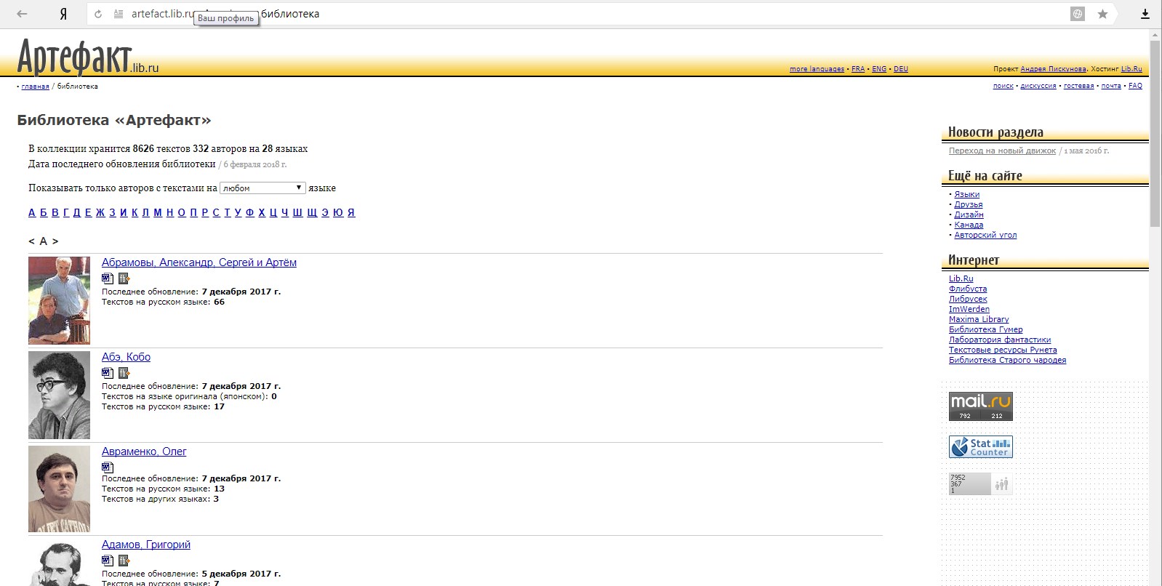This screenshot has height=586, width=1162.
Task: Open the 'почта' mail link
Action: 1111,86
